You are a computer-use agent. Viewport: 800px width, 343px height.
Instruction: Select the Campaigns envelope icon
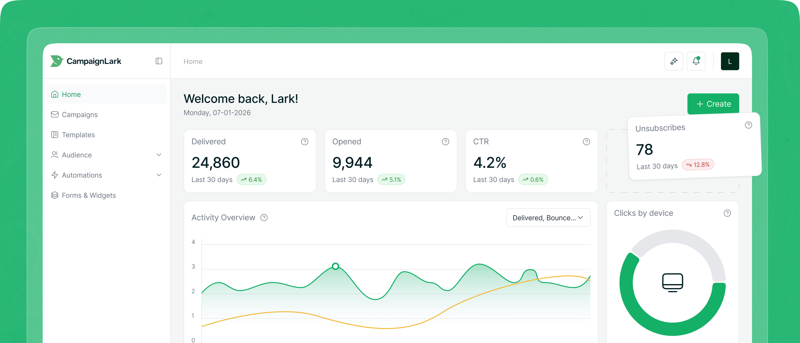pyautogui.click(x=54, y=114)
